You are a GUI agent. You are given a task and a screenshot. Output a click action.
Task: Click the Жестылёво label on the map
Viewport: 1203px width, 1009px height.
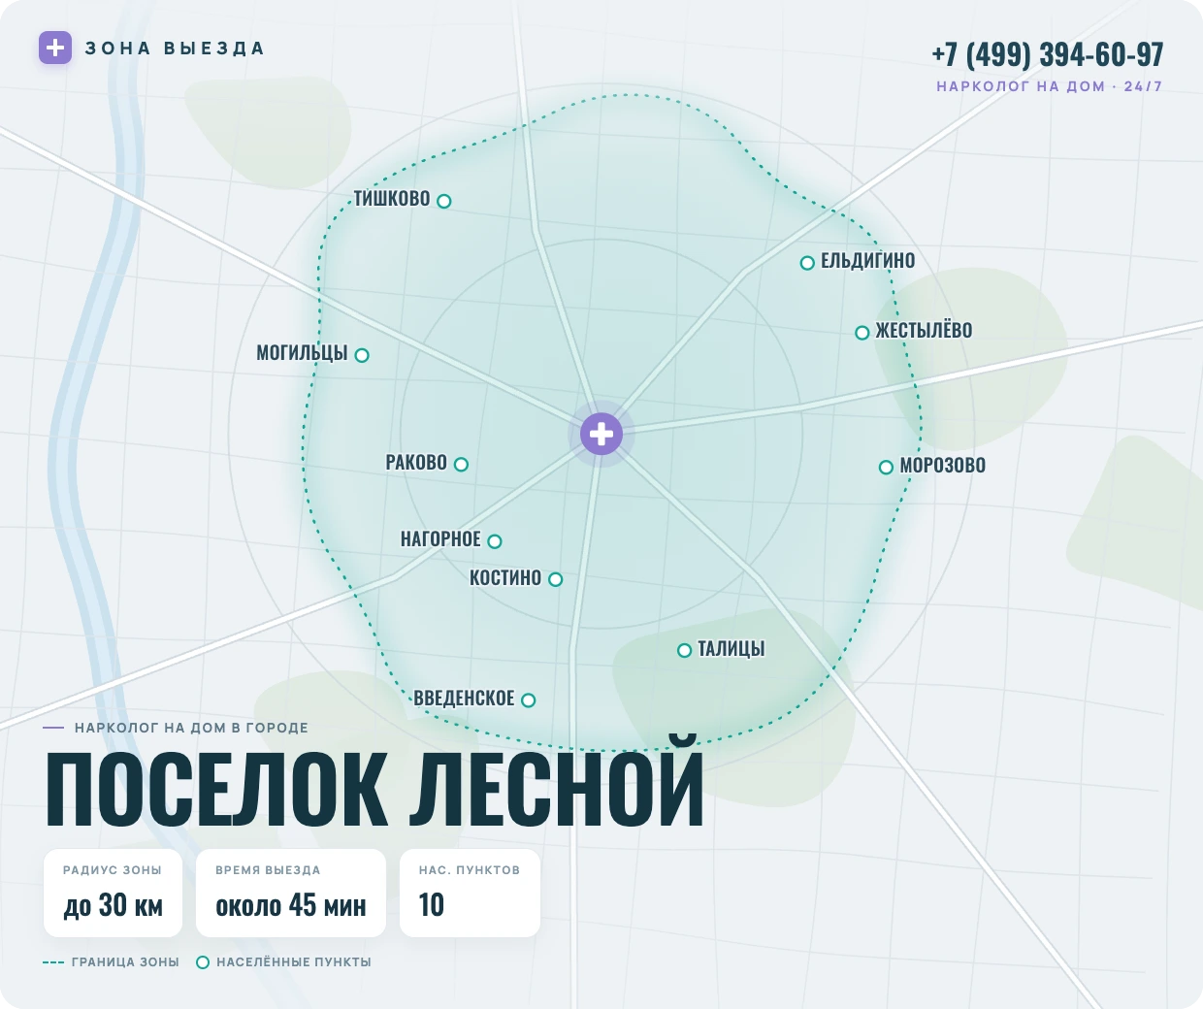click(x=924, y=330)
